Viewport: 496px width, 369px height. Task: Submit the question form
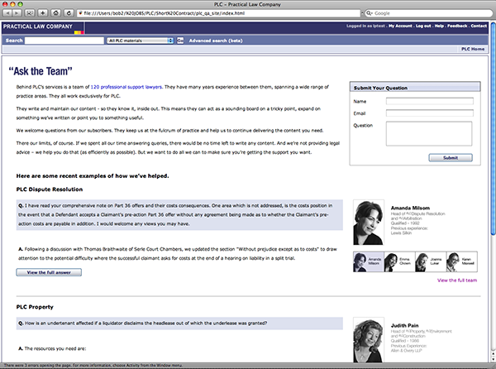[x=451, y=157]
